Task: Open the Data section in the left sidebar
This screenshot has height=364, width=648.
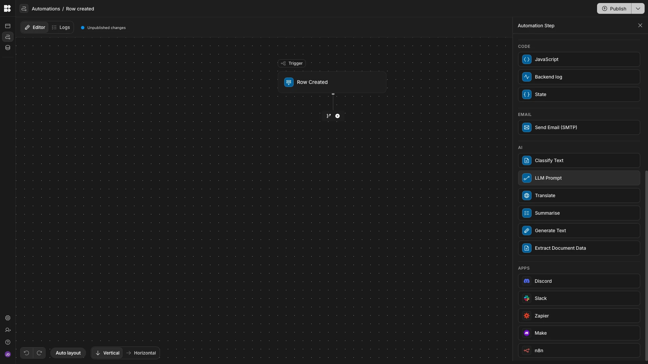Action: point(8,48)
